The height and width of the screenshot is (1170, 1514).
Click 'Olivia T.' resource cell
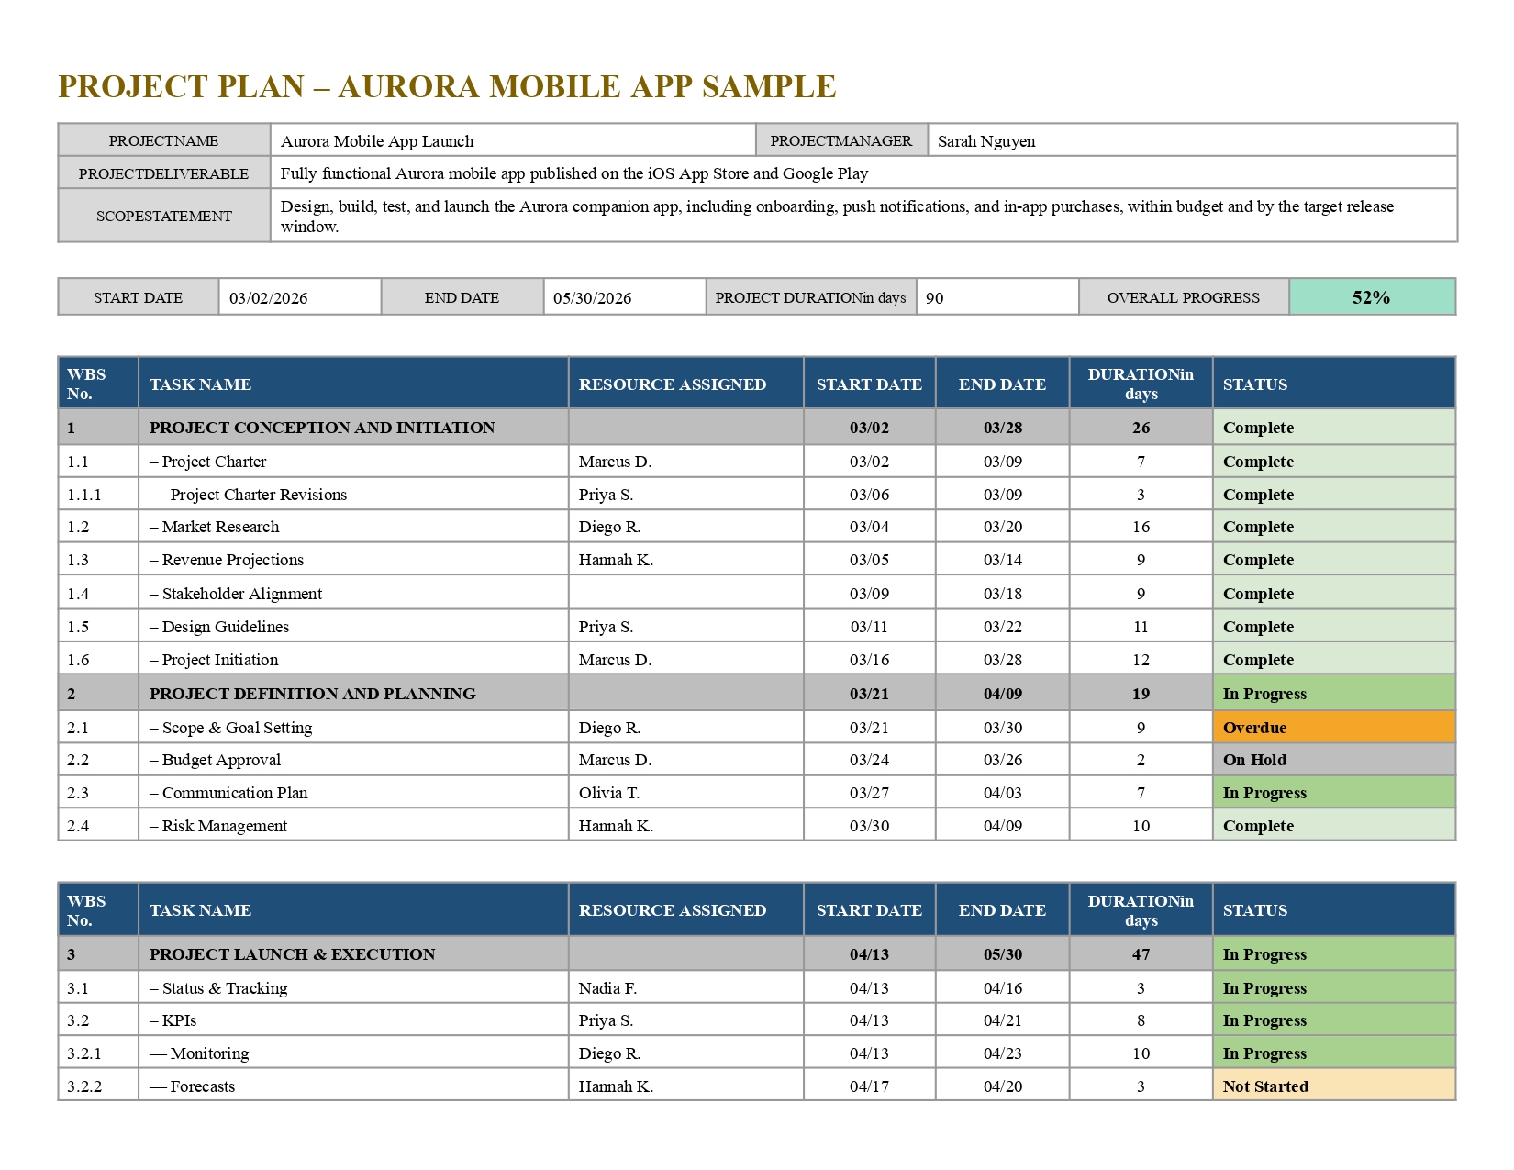tap(686, 792)
